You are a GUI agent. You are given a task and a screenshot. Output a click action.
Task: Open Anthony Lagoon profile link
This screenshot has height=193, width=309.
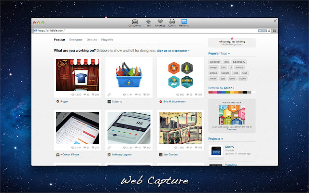(122, 154)
